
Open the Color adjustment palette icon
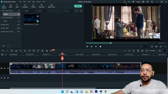(29, 51)
